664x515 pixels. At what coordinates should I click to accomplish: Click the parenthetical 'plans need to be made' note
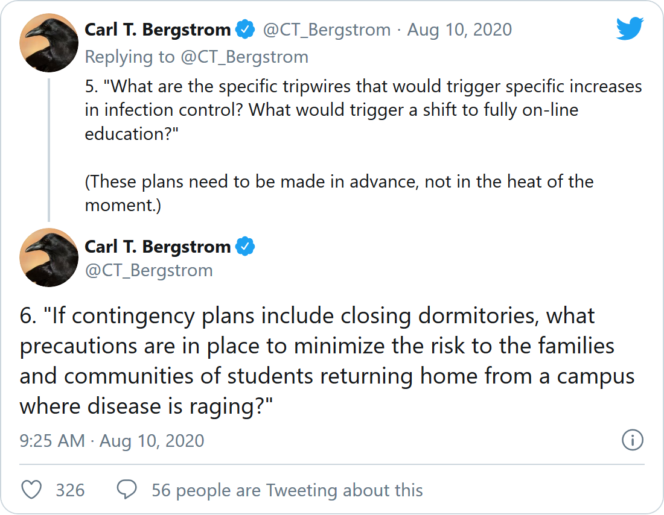tap(338, 193)
